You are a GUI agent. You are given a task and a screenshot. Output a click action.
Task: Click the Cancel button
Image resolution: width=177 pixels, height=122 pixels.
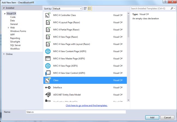pyautogui.click(x=167, y=117)
